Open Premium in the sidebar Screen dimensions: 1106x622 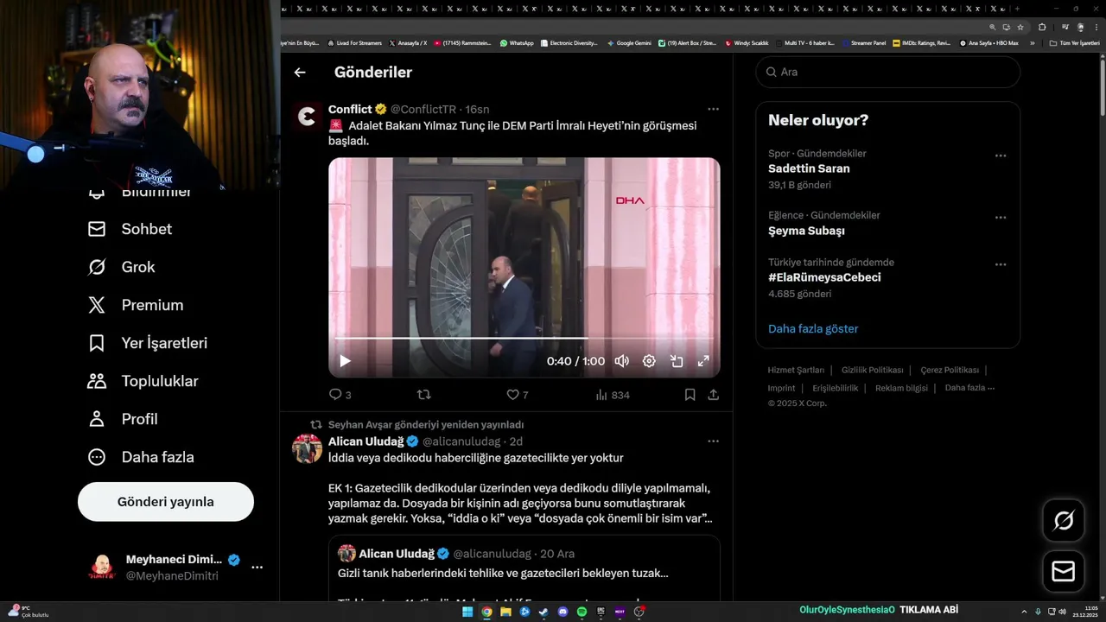136,305
